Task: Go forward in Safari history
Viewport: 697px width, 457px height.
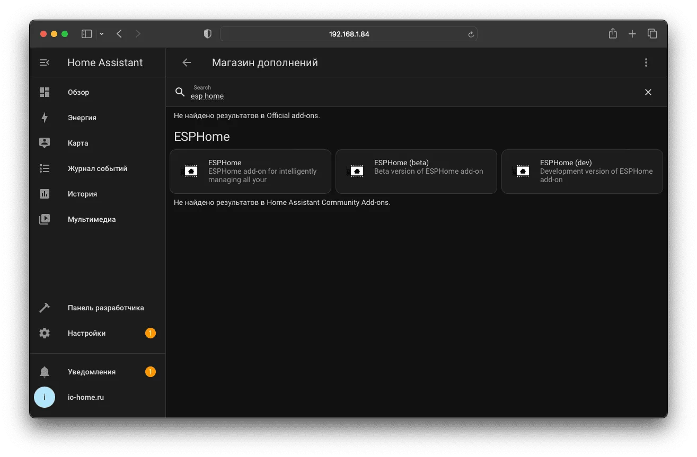Action: tap(138, 34)
